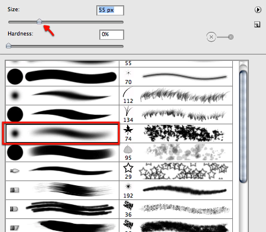
Task: Open the brush picker flyout menu arrow
Action: 258,9
